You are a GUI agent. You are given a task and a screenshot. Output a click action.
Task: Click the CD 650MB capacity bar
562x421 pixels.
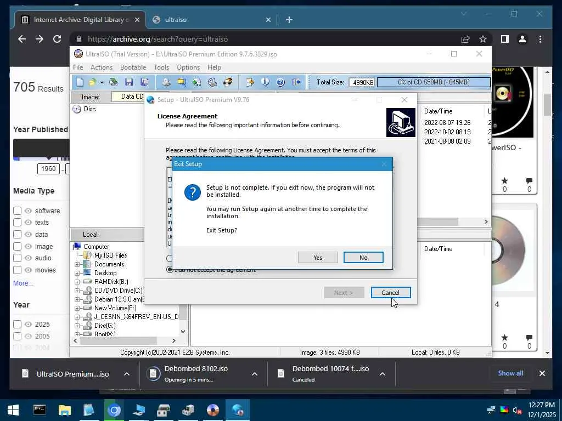(434, 82)
